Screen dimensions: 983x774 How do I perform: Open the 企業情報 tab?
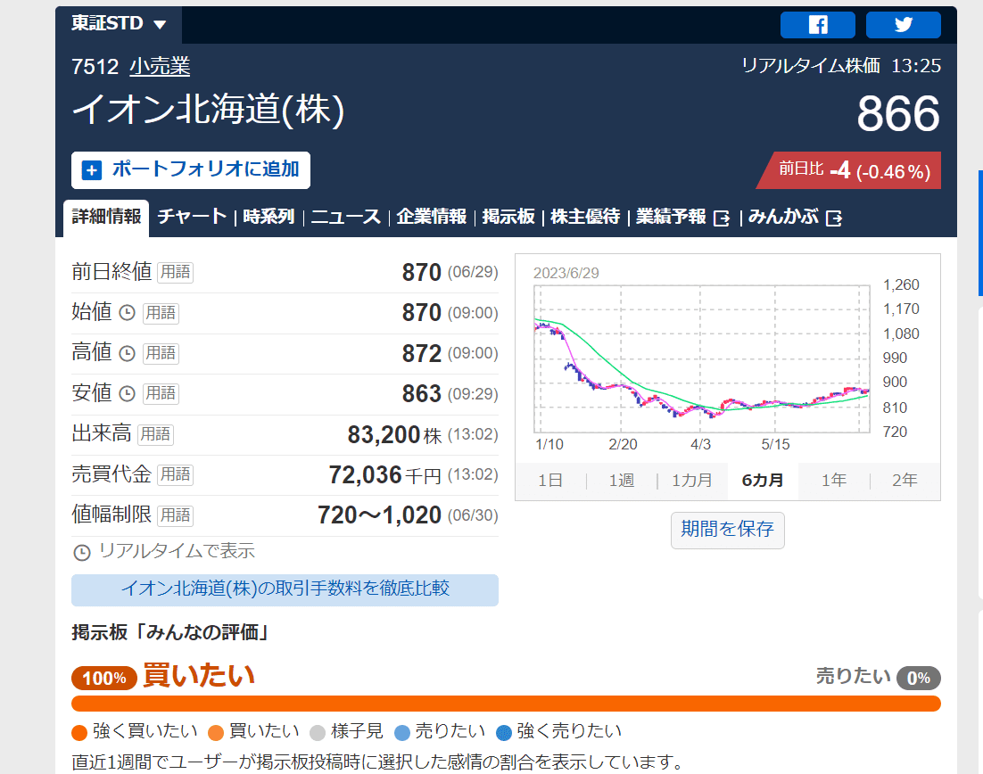pos(432,217)
